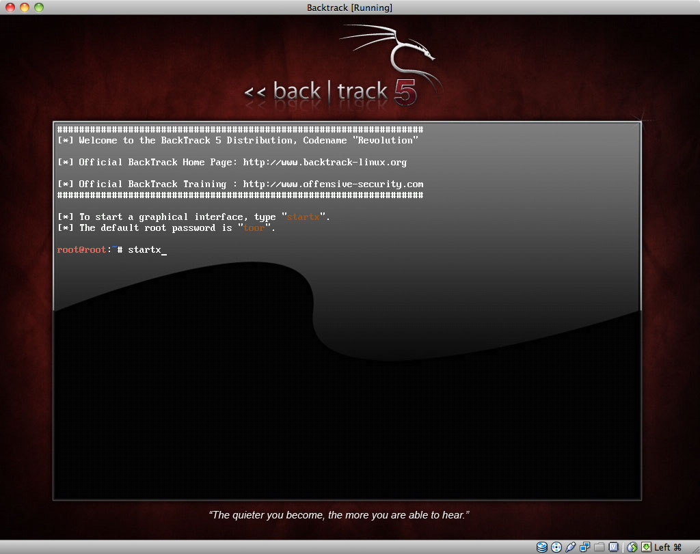Viewport: 700px width, 554px height.
Task: Click the 'quieter you become' quote text
Action: tap(339, 515)
